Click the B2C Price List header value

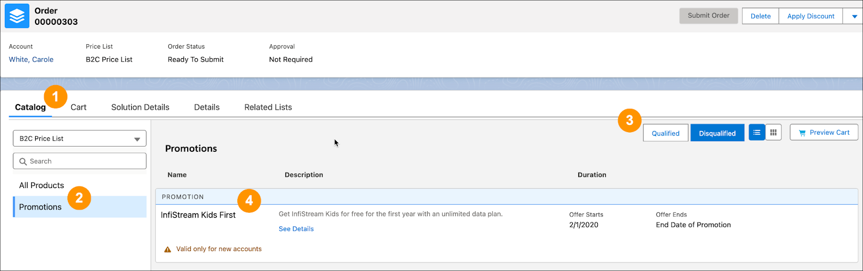click(109, 59)
